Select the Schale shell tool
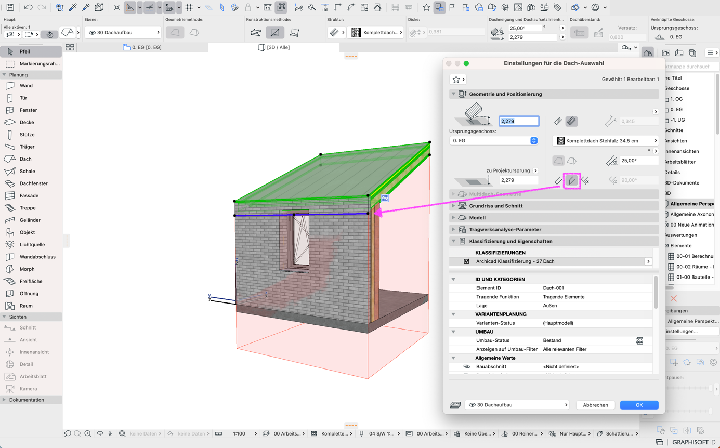The image size is (720, 448). [31, 171]
